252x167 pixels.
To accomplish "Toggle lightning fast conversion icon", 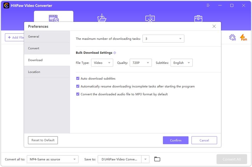I will point(243,37).
